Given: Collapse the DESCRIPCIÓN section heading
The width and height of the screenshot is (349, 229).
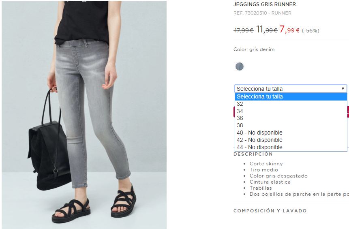Looking at the screenshot, I should [253, 154].
